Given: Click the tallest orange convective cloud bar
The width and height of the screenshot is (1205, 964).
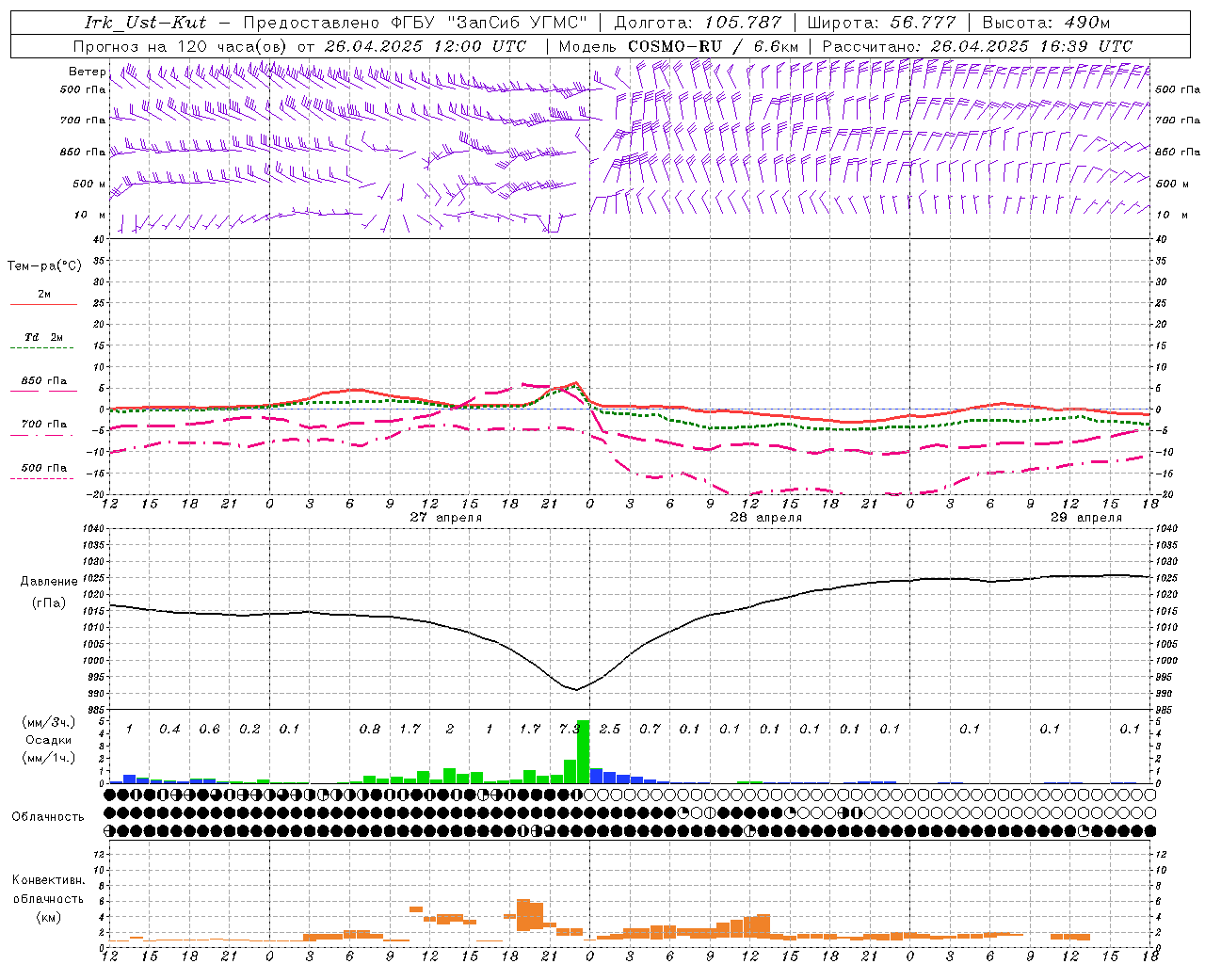Looking at the screenshot, I should [x=523, y=915].
